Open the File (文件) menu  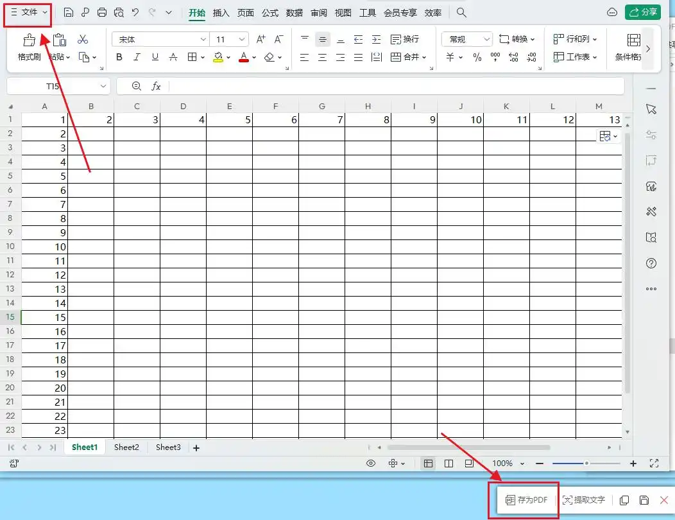click(29, 12)
